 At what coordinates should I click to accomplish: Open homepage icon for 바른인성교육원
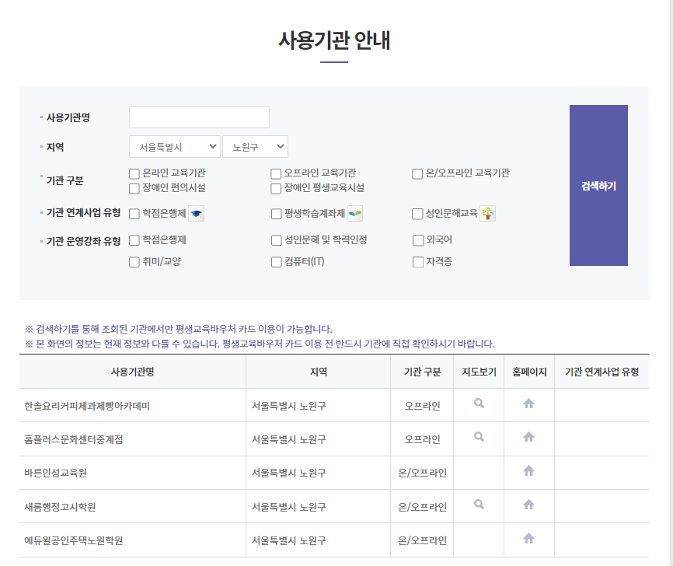click(528, 470)
